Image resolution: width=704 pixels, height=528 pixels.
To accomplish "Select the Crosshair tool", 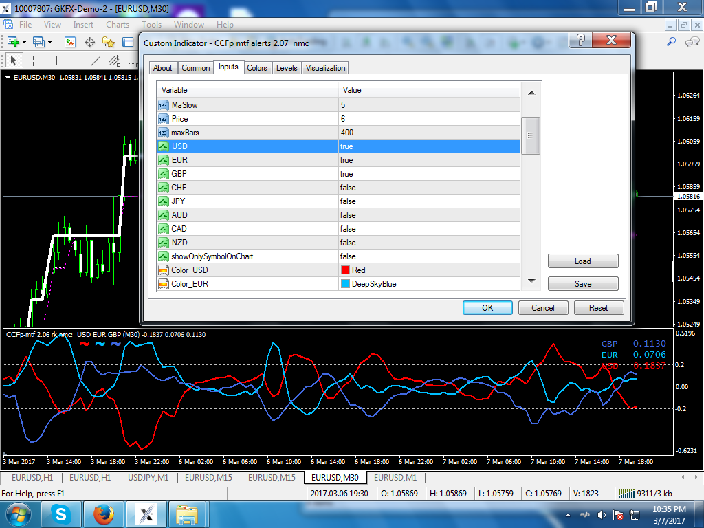I will (33, 60).
